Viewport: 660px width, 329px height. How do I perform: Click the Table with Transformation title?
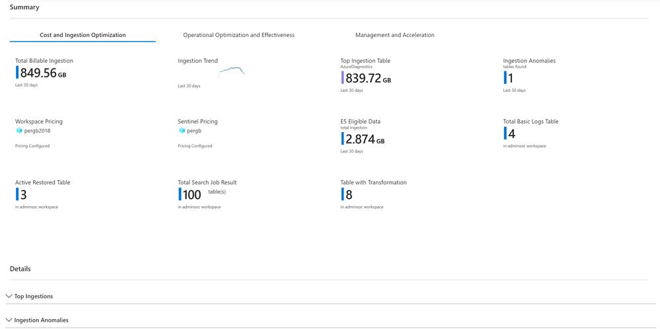(x=374, y=182)
